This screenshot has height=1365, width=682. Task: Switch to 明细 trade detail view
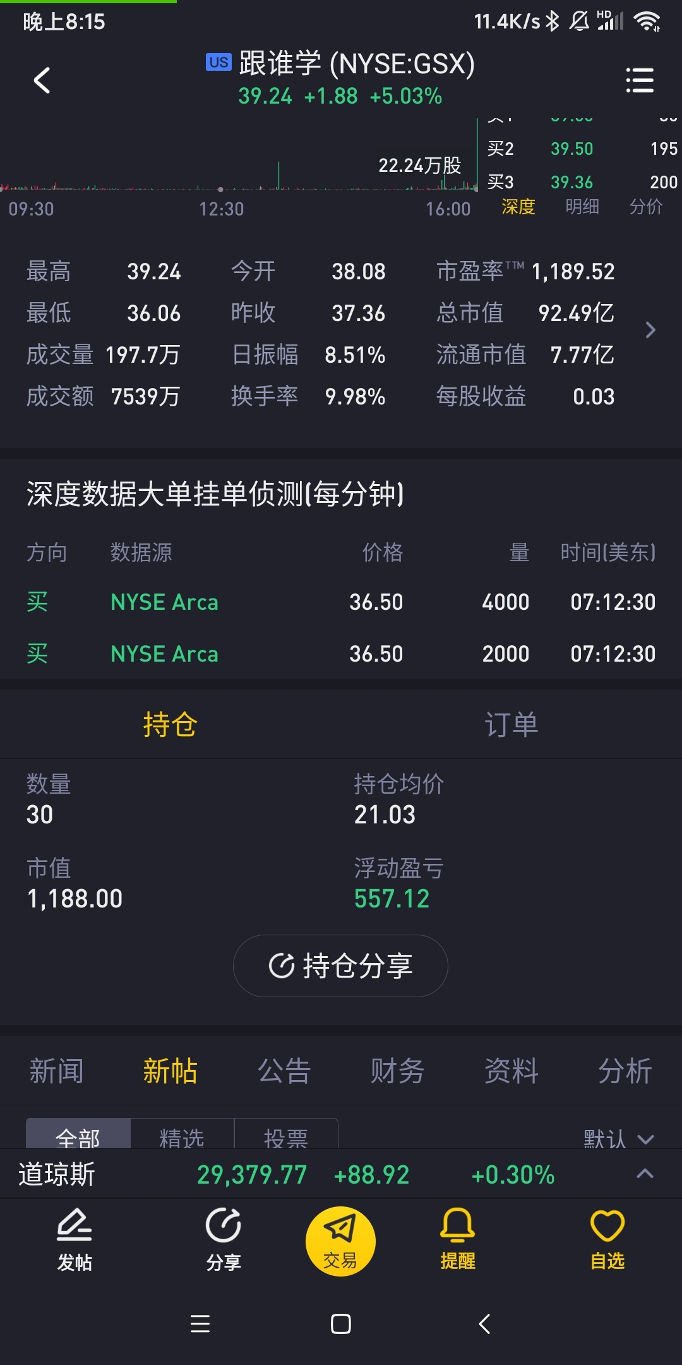(x=582, y=207)
